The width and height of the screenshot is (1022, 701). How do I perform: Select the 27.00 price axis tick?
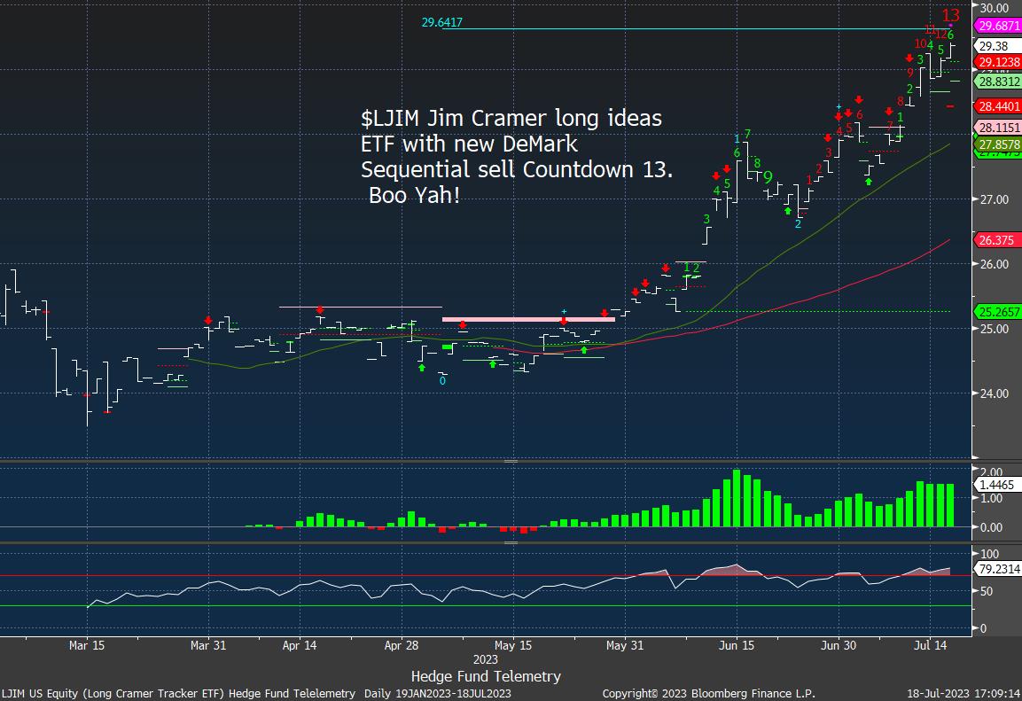click(x=995, y=200)
